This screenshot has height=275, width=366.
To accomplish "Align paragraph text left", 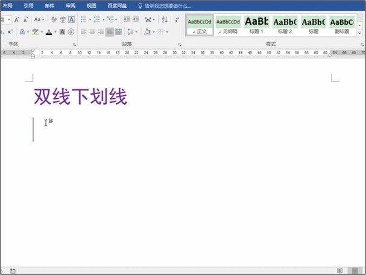I will [x=83, y=32].
